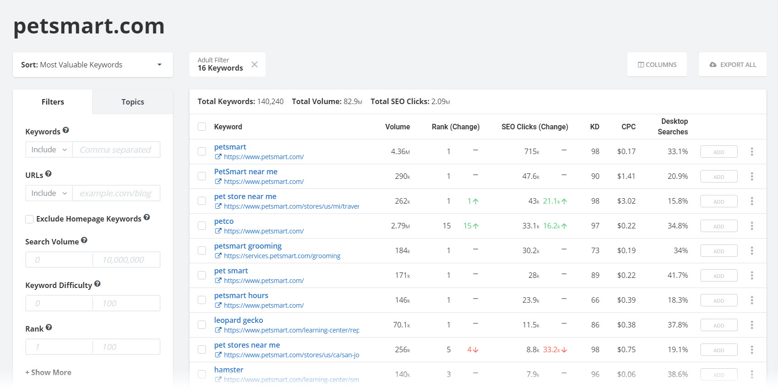
Task: Tick the checkbox for petsmart hours
Action: pos(202,300)
